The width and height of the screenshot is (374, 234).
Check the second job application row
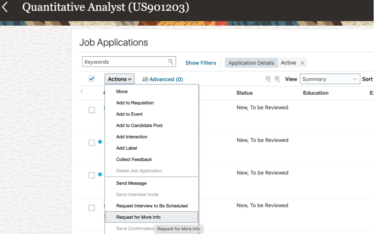[x=92, y=143]
